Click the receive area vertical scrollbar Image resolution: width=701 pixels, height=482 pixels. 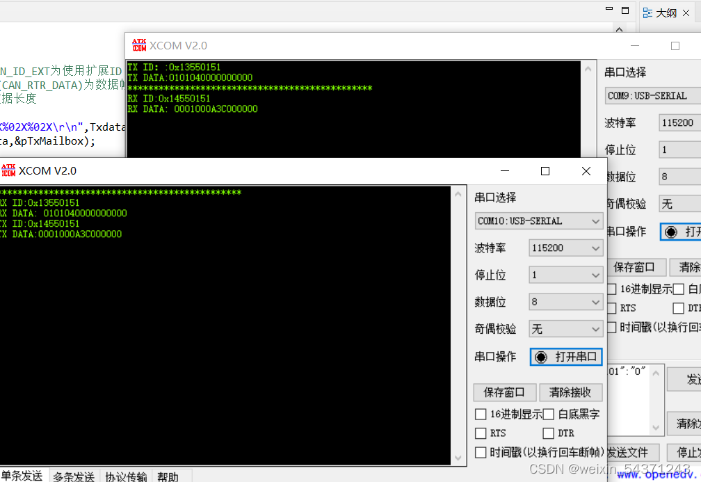[458, 320]
